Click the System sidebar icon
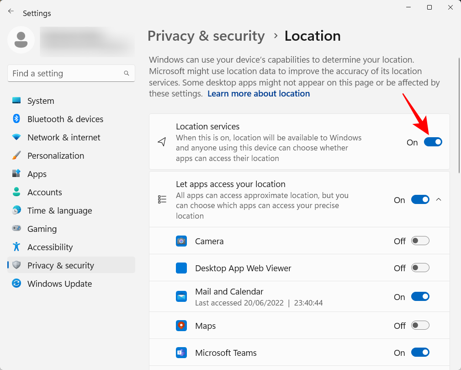 [x=16, y=101]
